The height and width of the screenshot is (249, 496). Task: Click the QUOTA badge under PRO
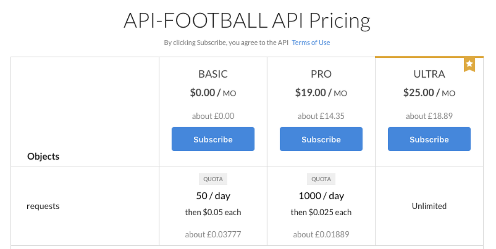[321, 179]
